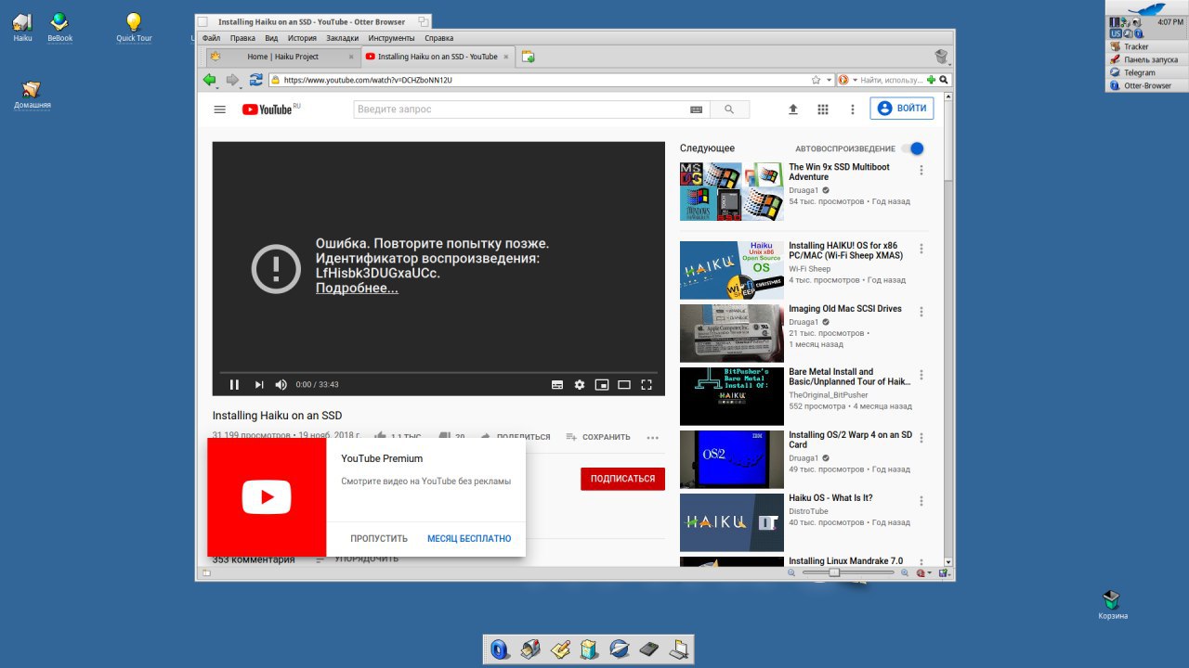Enter fullscreen video mode
Viewport: 1189px width, 668px height.
647,384
